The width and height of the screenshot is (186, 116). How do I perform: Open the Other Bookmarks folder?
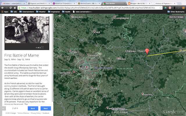tap(176, 12)
